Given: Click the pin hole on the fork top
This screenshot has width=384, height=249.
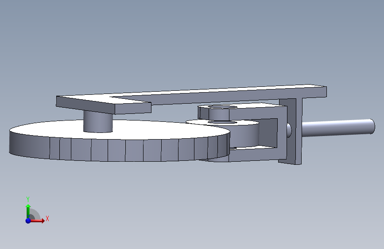Looking at the screenshot, I should 223,107.
